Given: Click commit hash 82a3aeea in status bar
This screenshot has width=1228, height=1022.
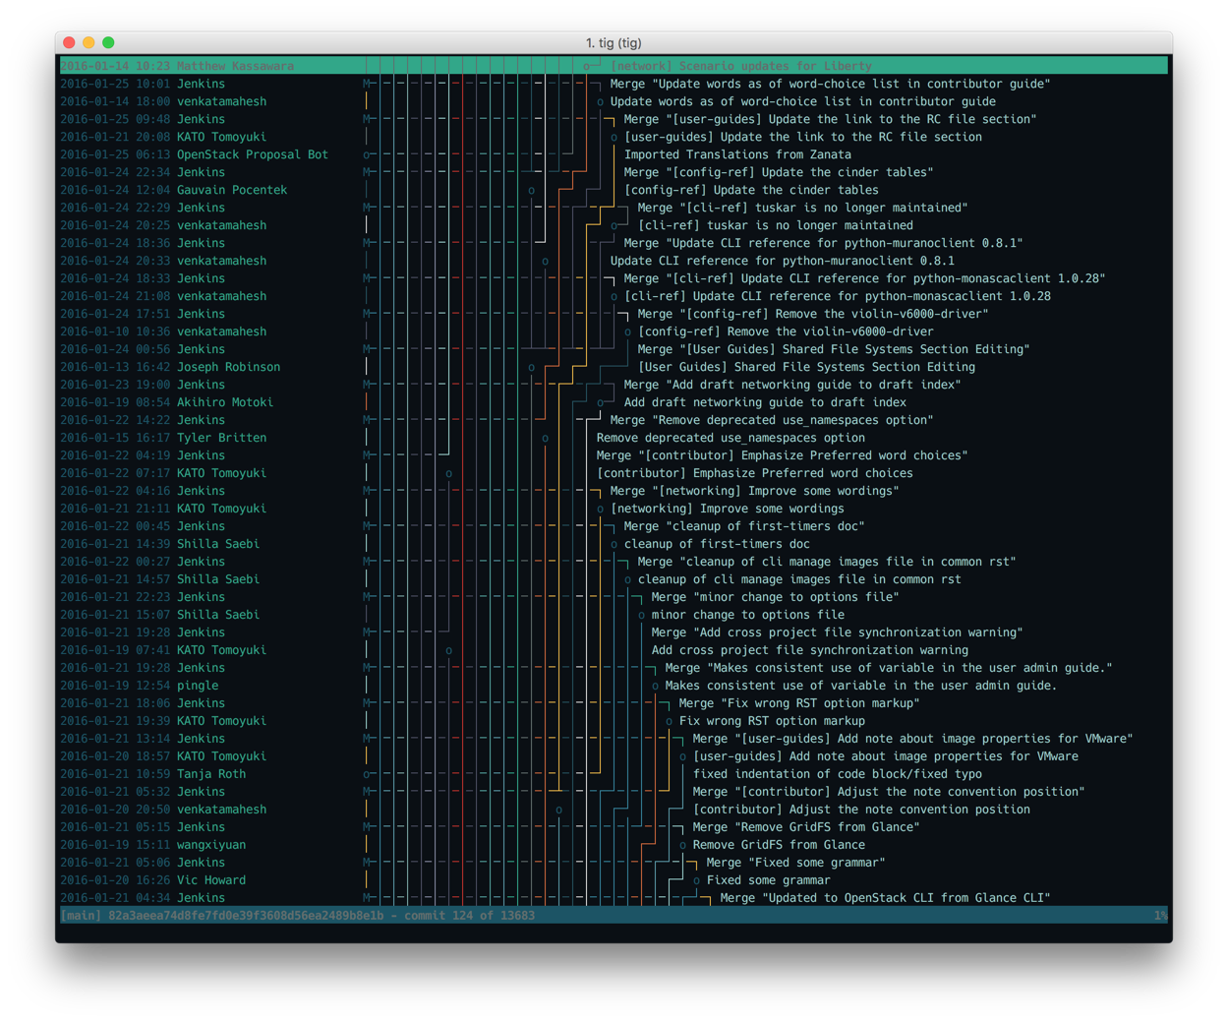Looking at the screenshot, I should pyautogui.click(x=246, y=916).
